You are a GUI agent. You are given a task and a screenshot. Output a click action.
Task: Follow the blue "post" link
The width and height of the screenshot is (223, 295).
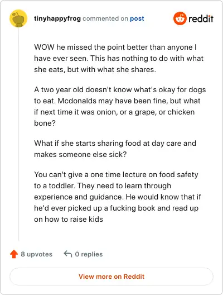click(137, 18)
